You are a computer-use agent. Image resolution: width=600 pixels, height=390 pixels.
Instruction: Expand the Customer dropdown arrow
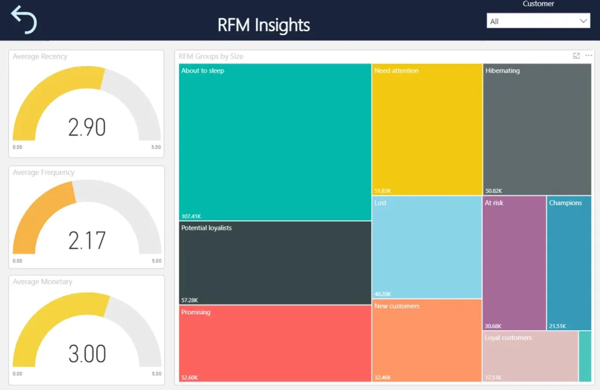click(x=583, y=21)
